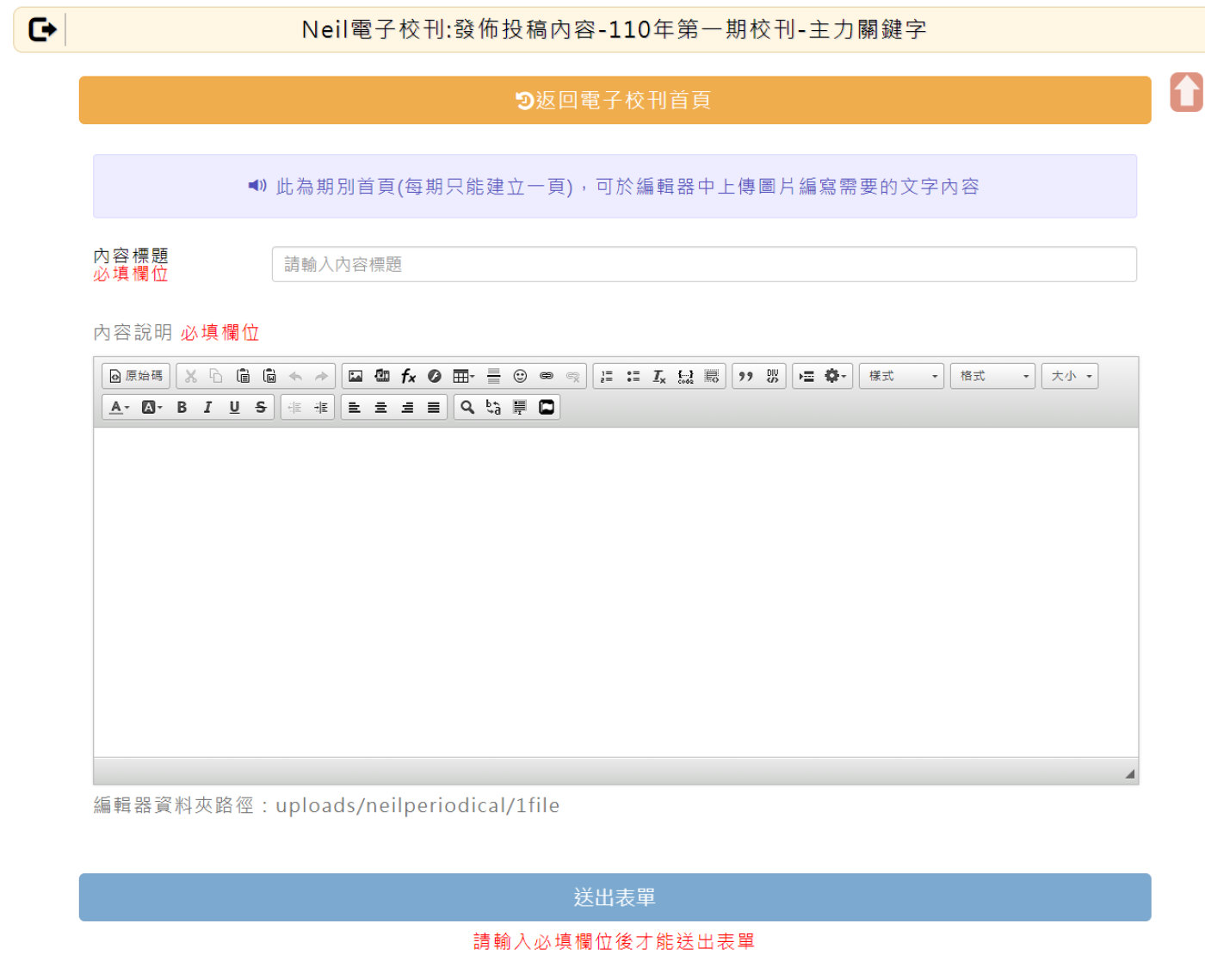Insert a block quote

click(x=746, y=376)
